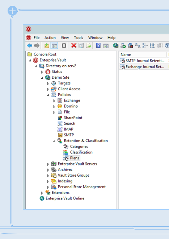Click the clipboard Paste toolbar icon

tap(64, 45)
